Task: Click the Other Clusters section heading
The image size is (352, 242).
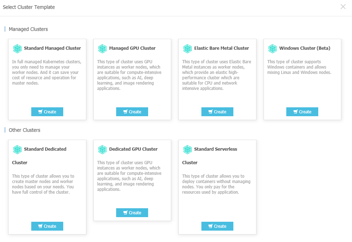Action: [25, 130]
